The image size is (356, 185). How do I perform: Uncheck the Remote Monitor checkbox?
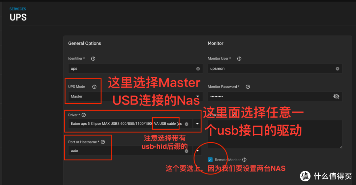click(x=210, y=160)
